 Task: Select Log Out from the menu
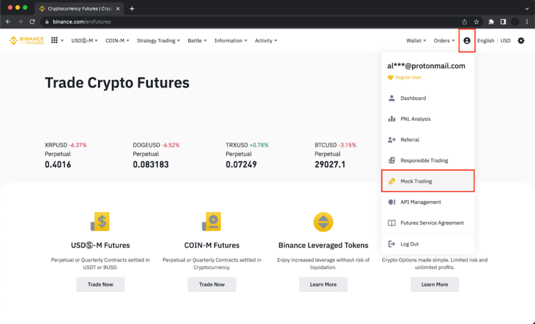click(428, 244)
